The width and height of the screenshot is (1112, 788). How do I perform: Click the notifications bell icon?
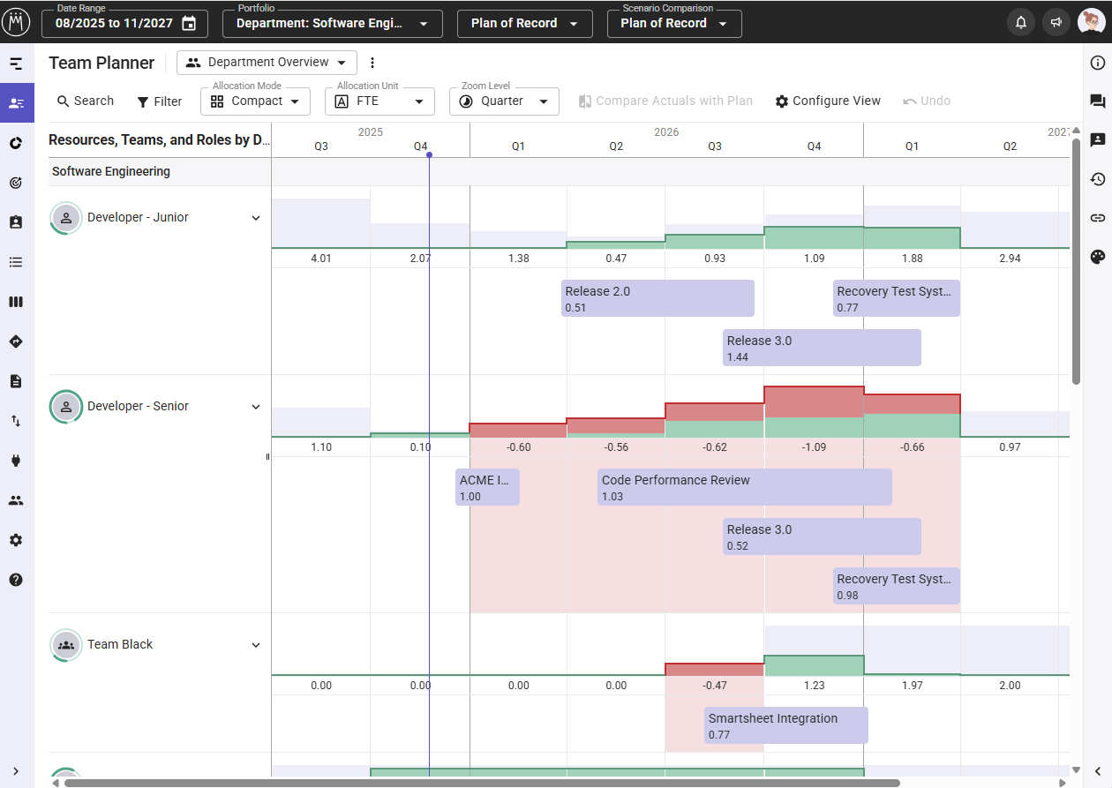click(1021, 23)
